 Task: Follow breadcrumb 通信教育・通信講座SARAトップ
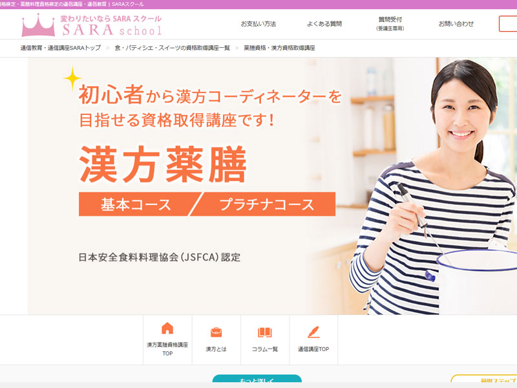(61, 48)
